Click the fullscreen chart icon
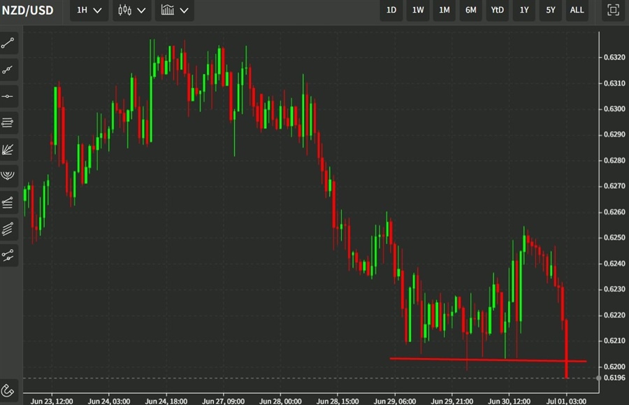Screen dimensions: 629x405 (x=612, y=10)
